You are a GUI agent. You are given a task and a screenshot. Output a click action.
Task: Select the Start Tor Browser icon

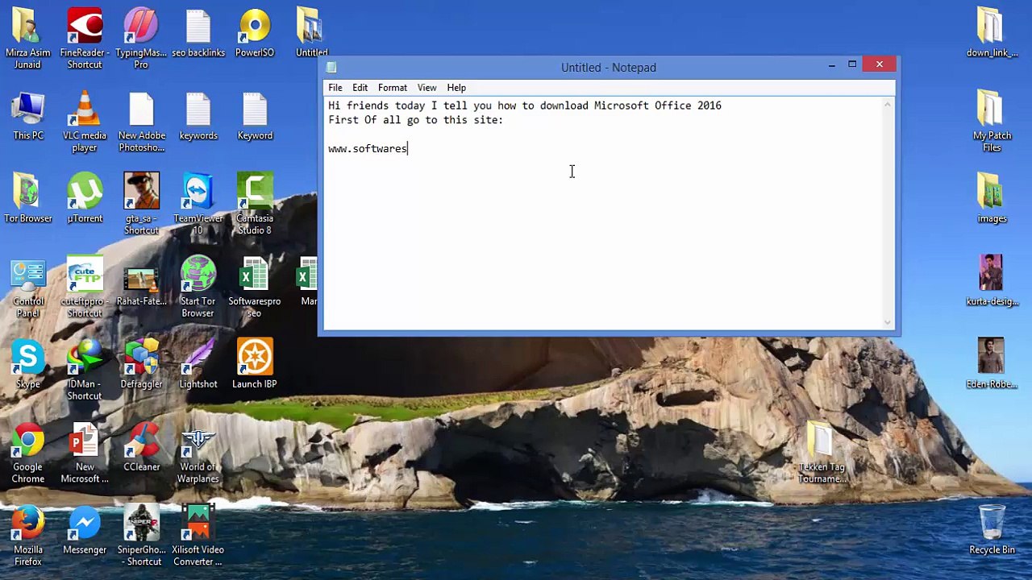[x=198, y=288]
